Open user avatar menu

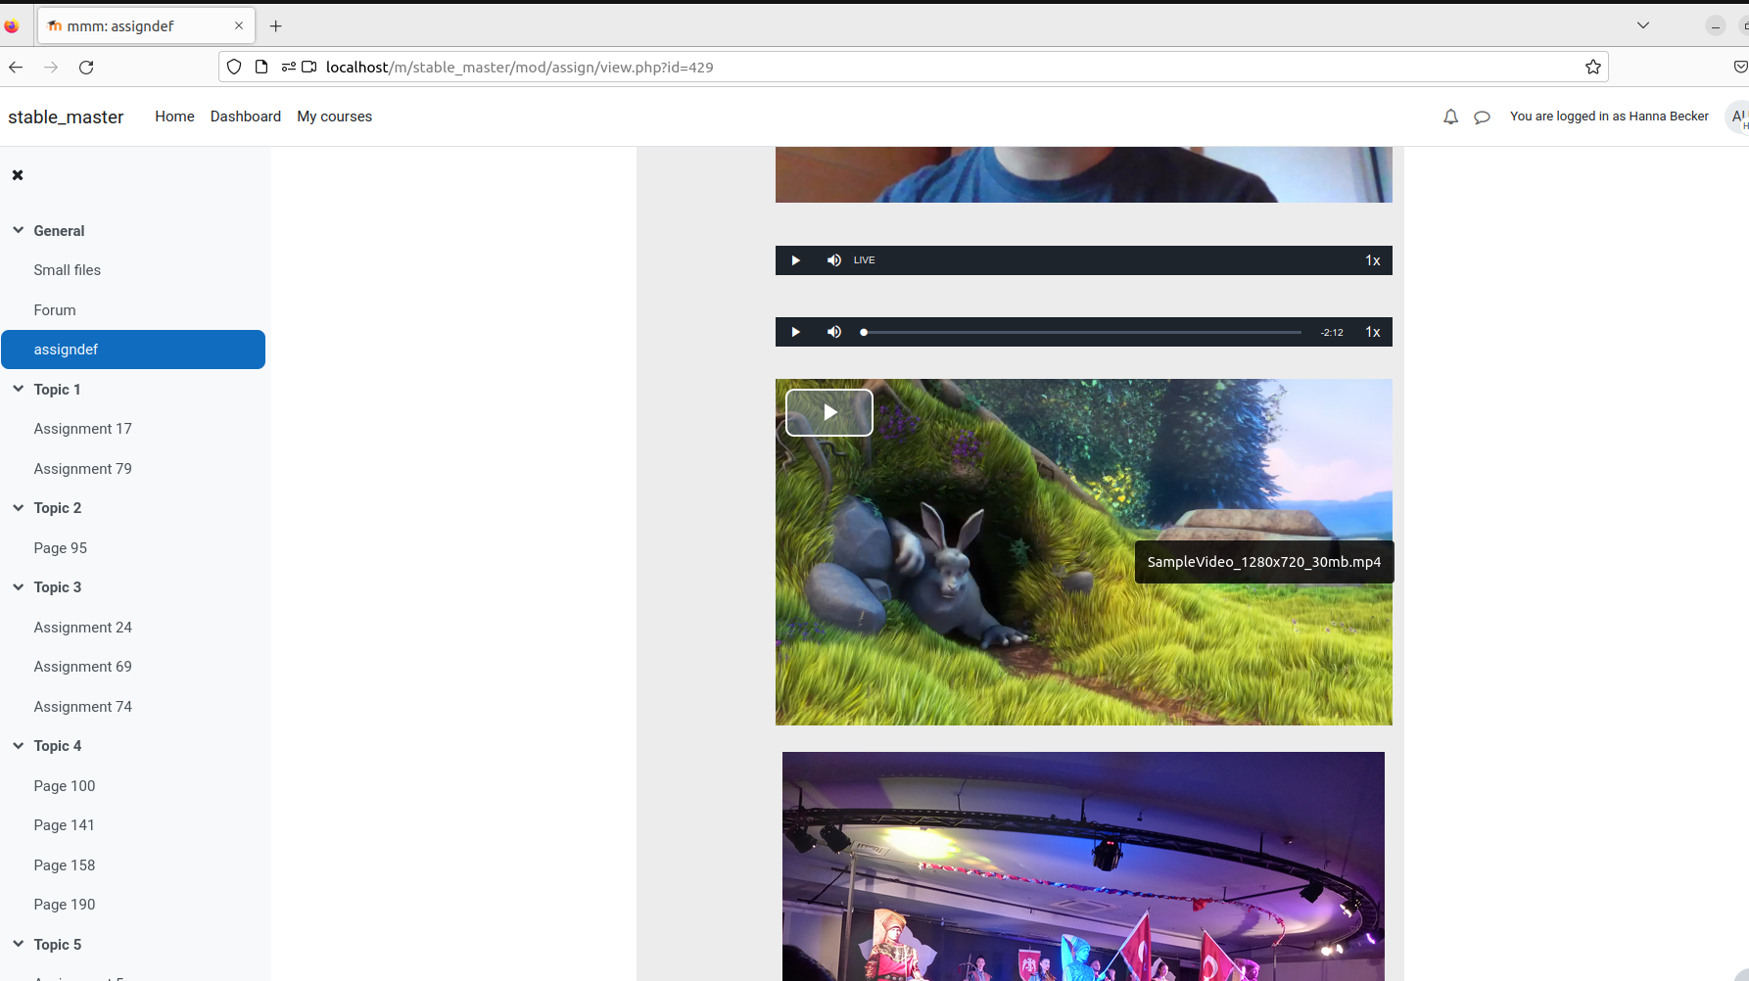(x=1737, y=117)
